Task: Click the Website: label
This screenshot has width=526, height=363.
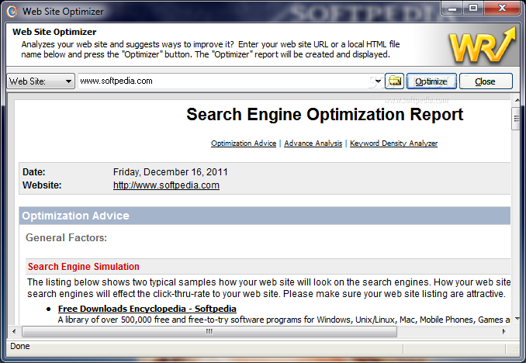Action: [42, 185]
